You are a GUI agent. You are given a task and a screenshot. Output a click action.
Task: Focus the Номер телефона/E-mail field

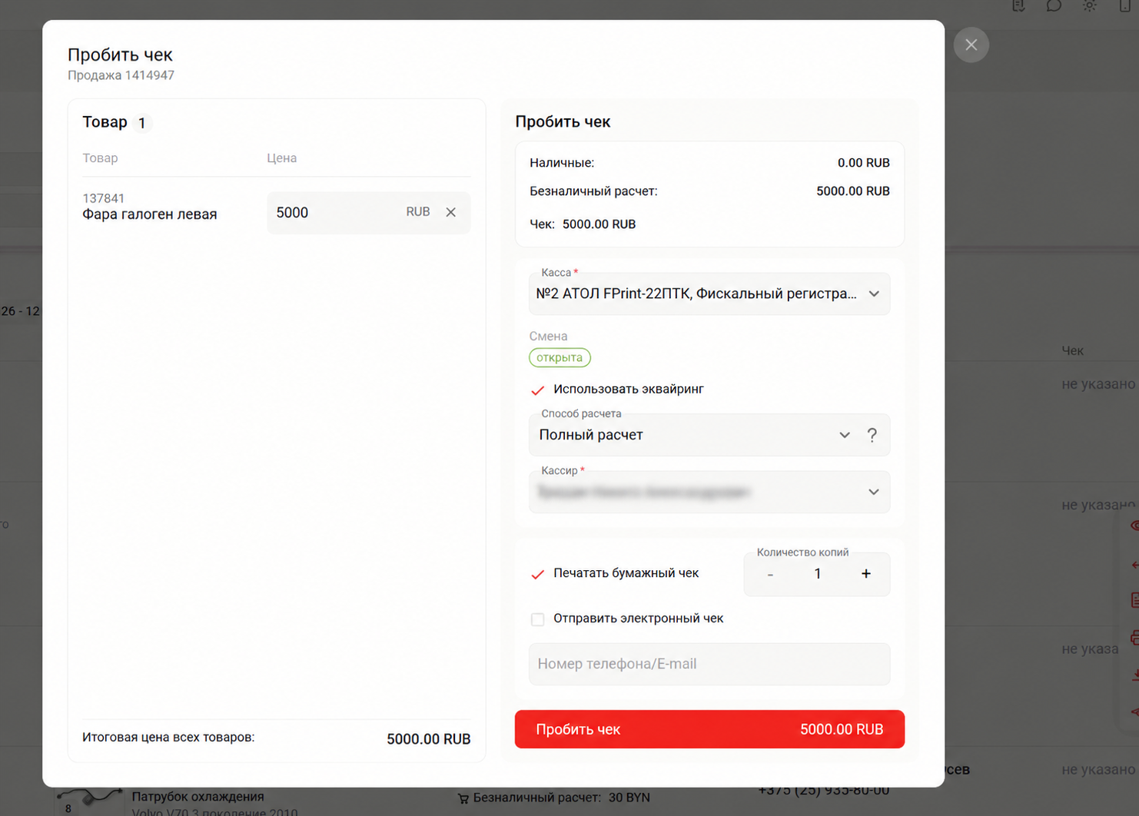[709, 664]
